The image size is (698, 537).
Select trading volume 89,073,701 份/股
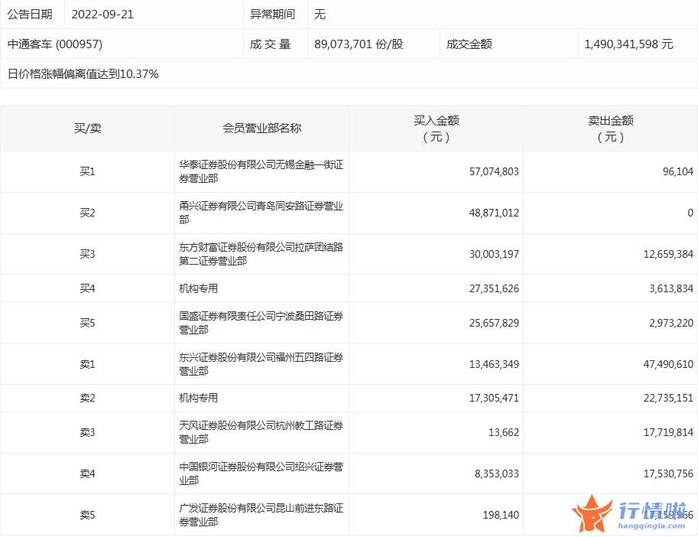coord(359,44)
